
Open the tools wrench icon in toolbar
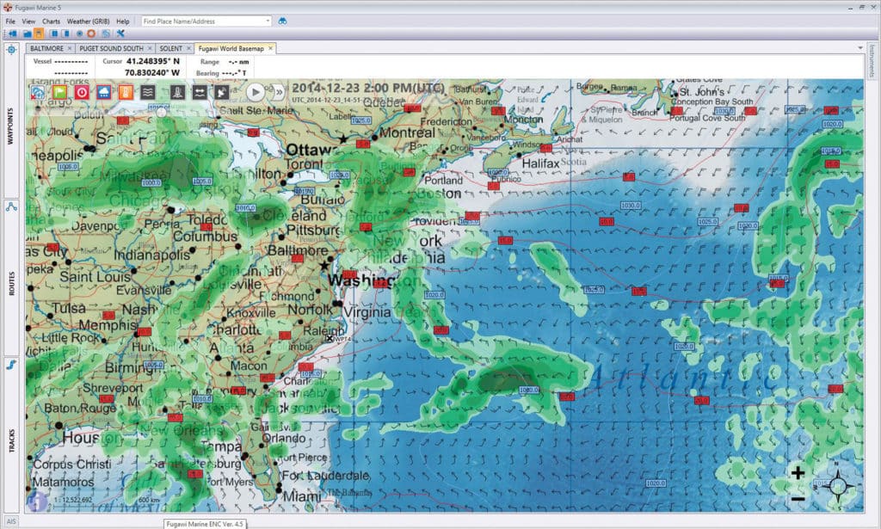pos(120,34)
